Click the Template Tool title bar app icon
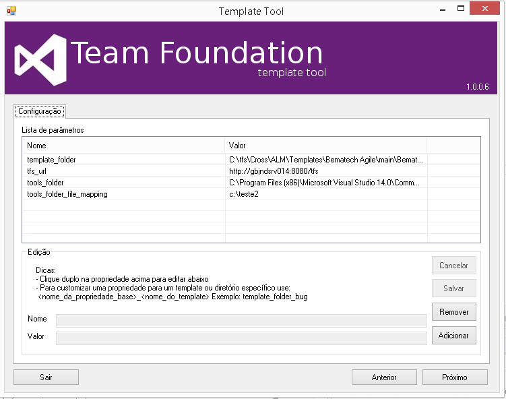The image size is (506, 399). pyautogui.click(x=11, y=11)
